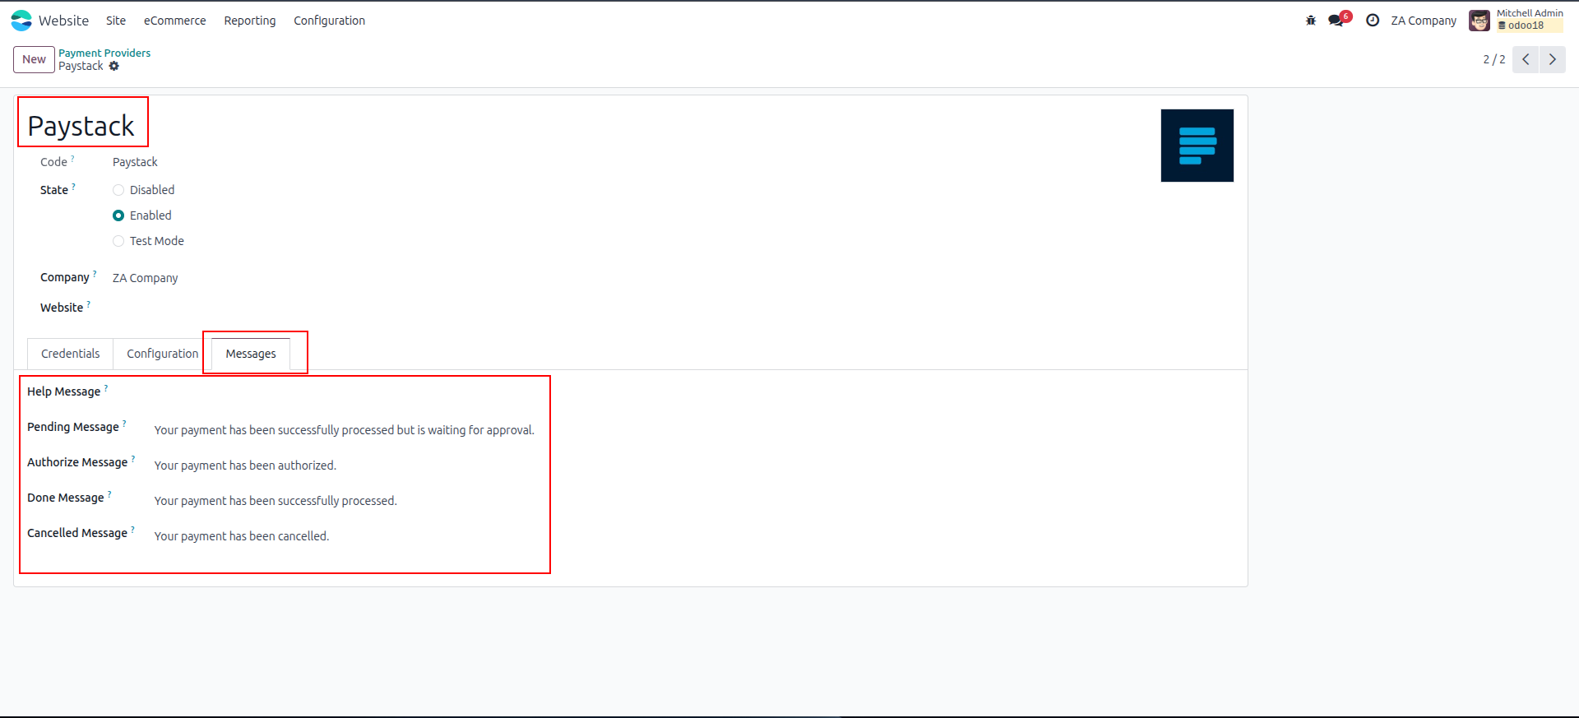Select the Enabled state radio button
Image resolution: width=1579 pixels, height=718 pixels.
(x=118, y=215)
